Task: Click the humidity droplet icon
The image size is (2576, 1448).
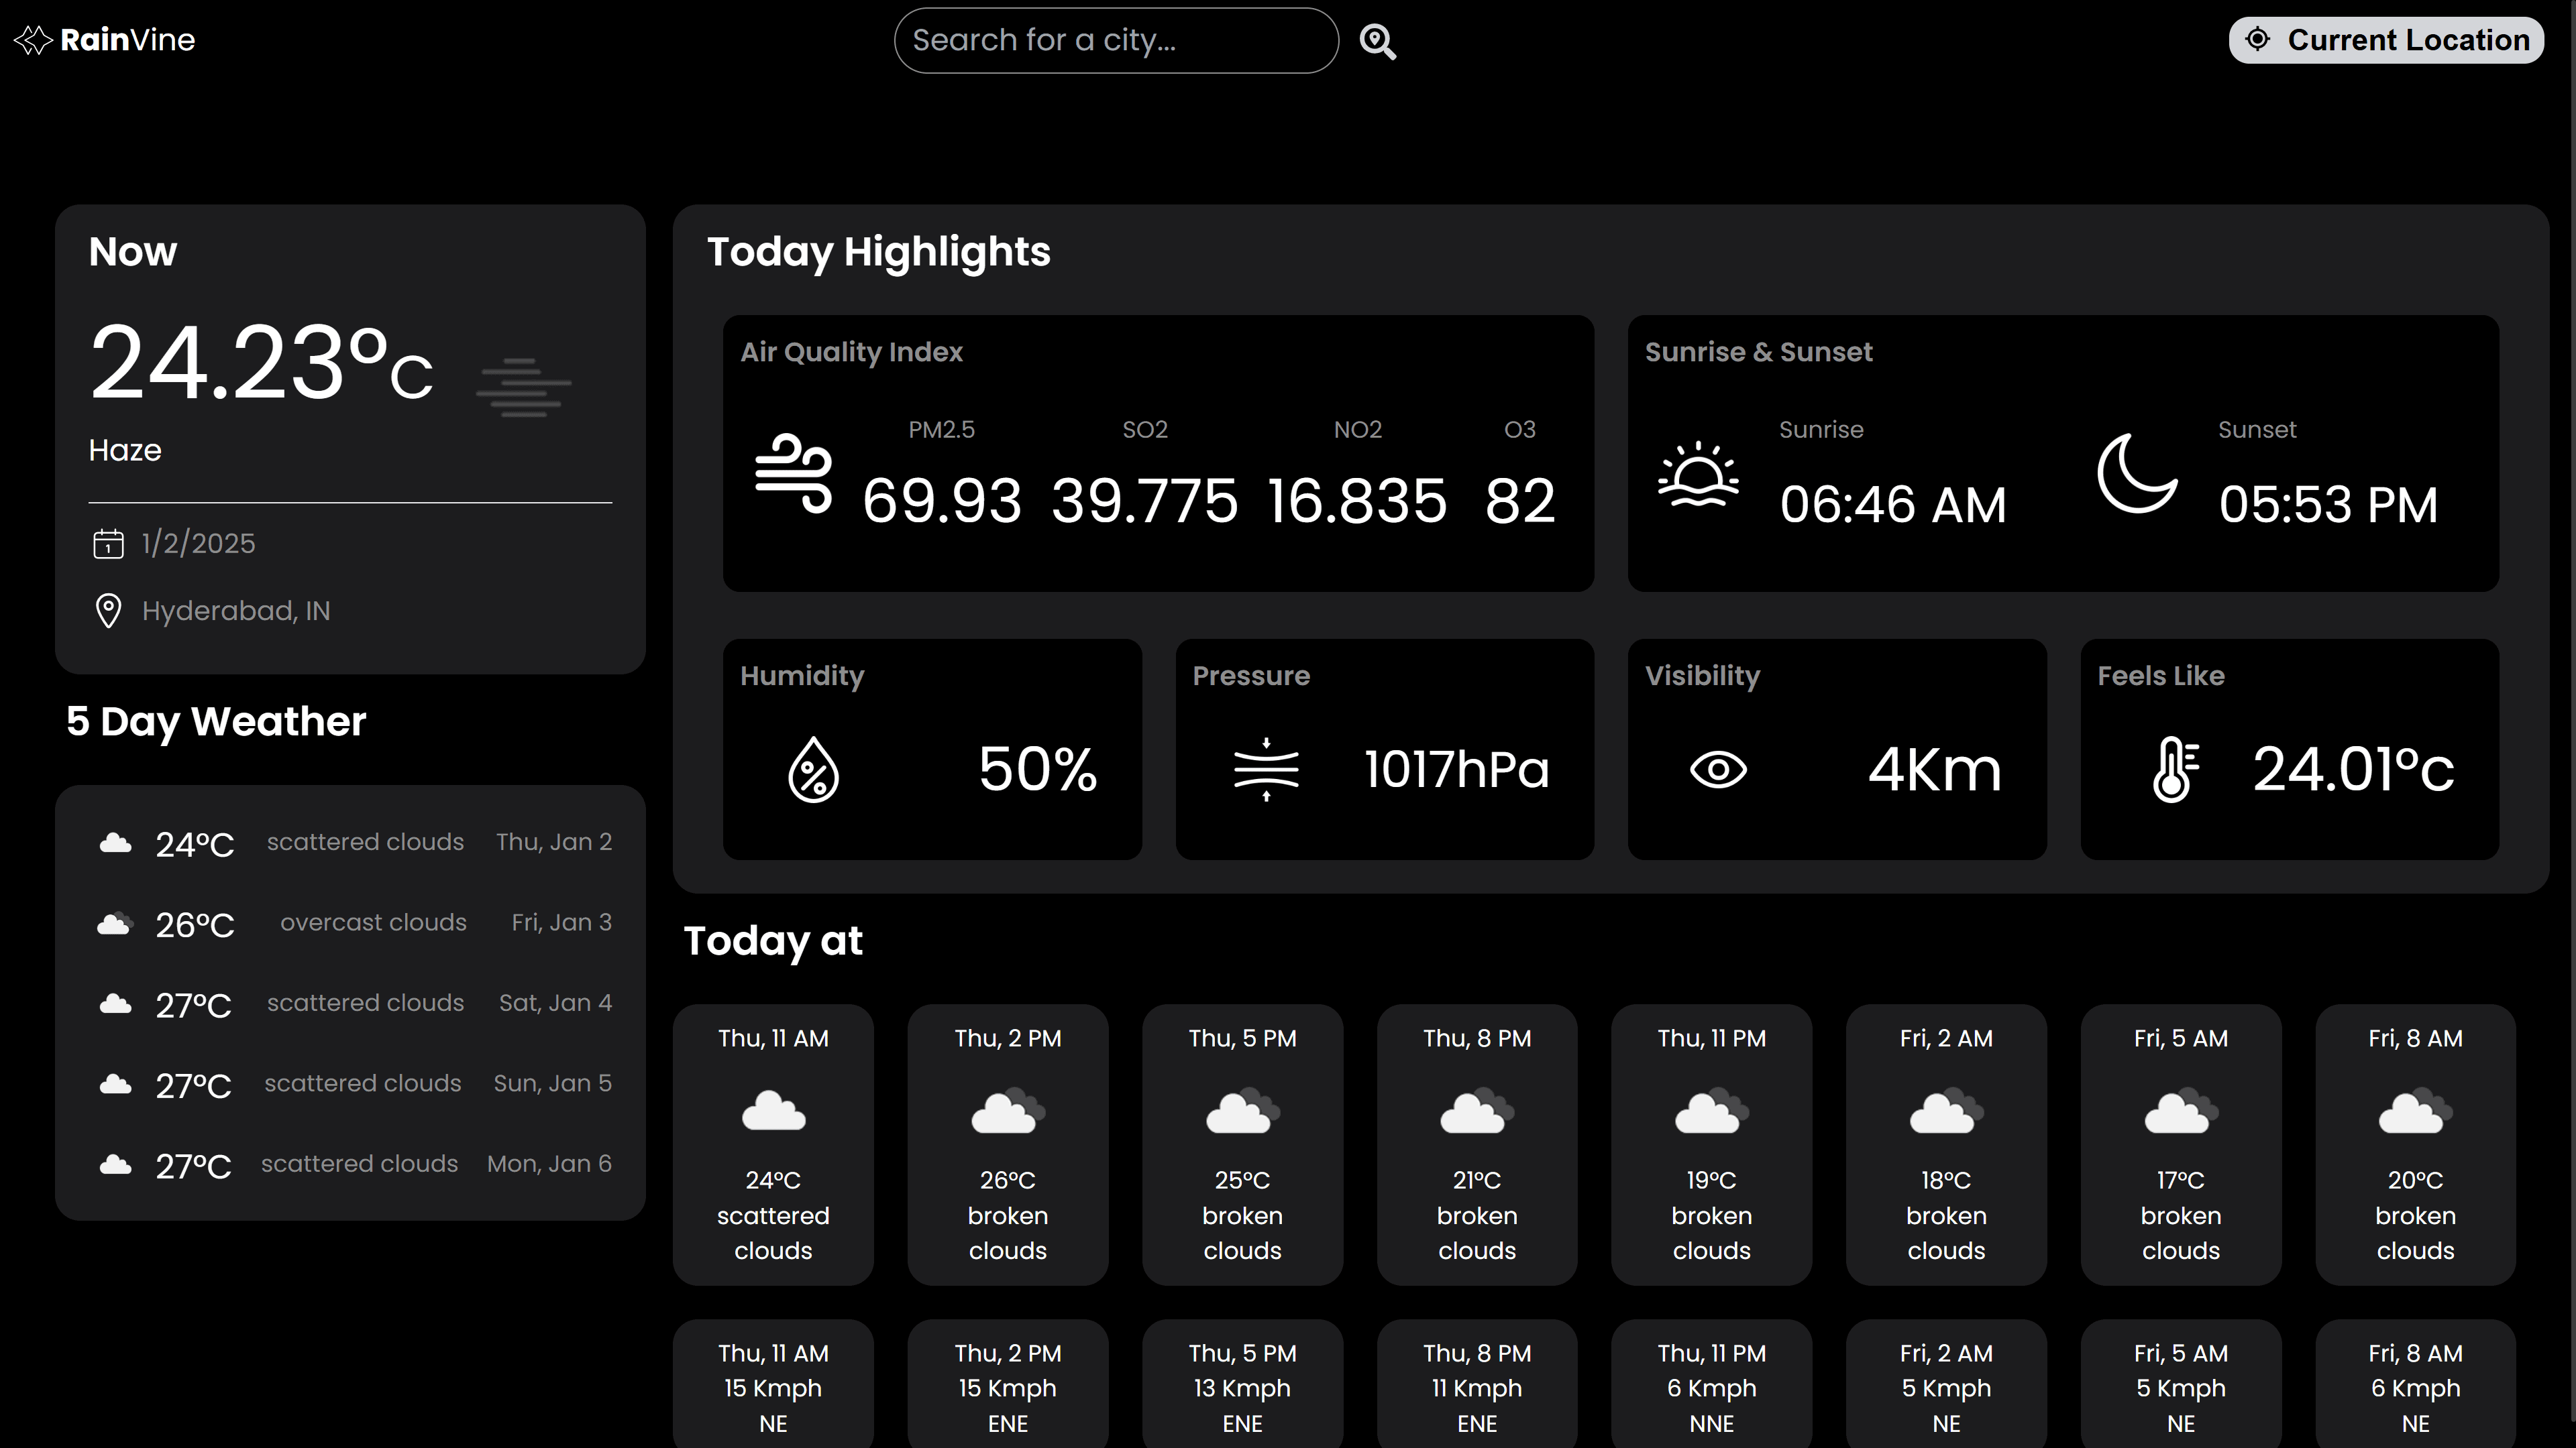Action: click(x=812, y=768)
